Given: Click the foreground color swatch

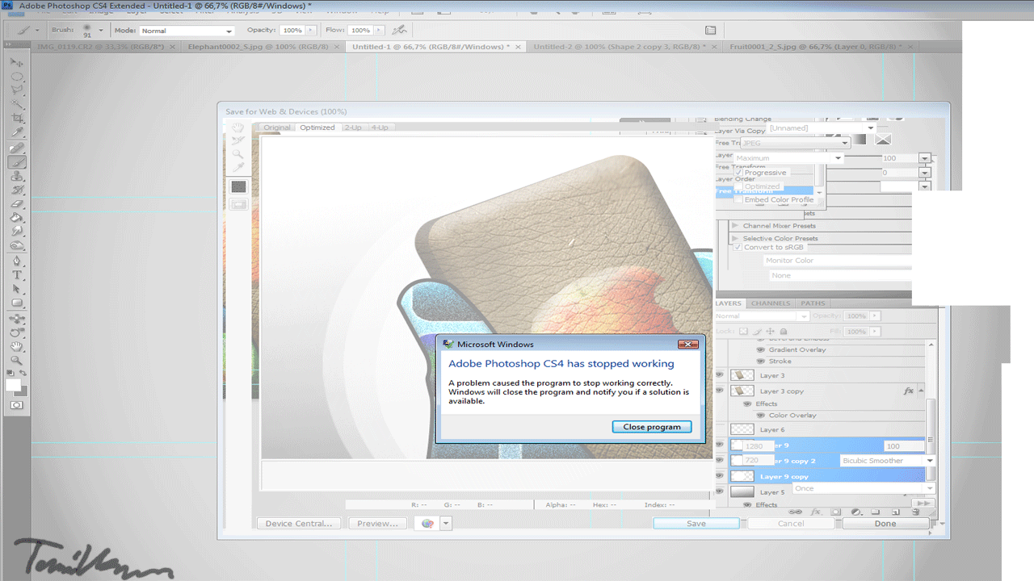Looking at the screenshot, I should (13, 385).
